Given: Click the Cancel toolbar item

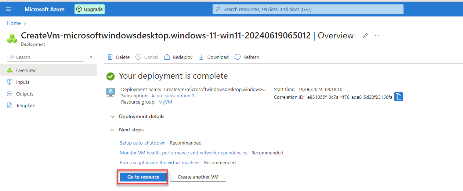Looking at the screenshot, I should (147, 57).
